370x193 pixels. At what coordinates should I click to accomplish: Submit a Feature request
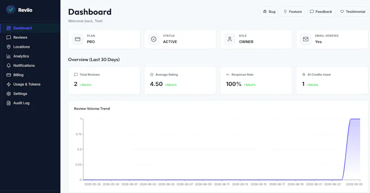(293, 12)
